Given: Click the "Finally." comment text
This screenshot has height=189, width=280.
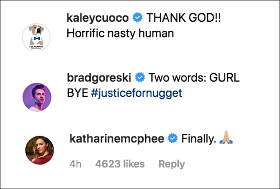Looking at the screenshot, I should [x=197, y=139].
